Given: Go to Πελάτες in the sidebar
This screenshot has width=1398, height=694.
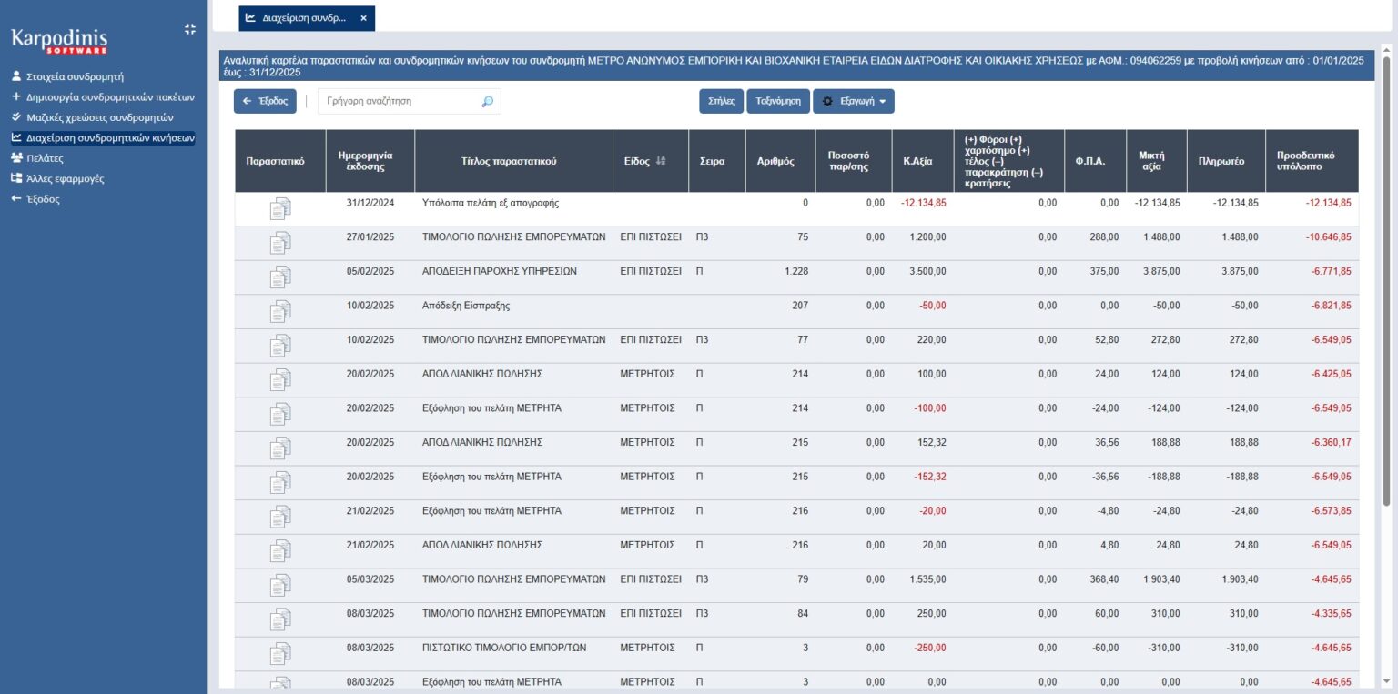Looking at the screenshot, I should click(45, 158).
